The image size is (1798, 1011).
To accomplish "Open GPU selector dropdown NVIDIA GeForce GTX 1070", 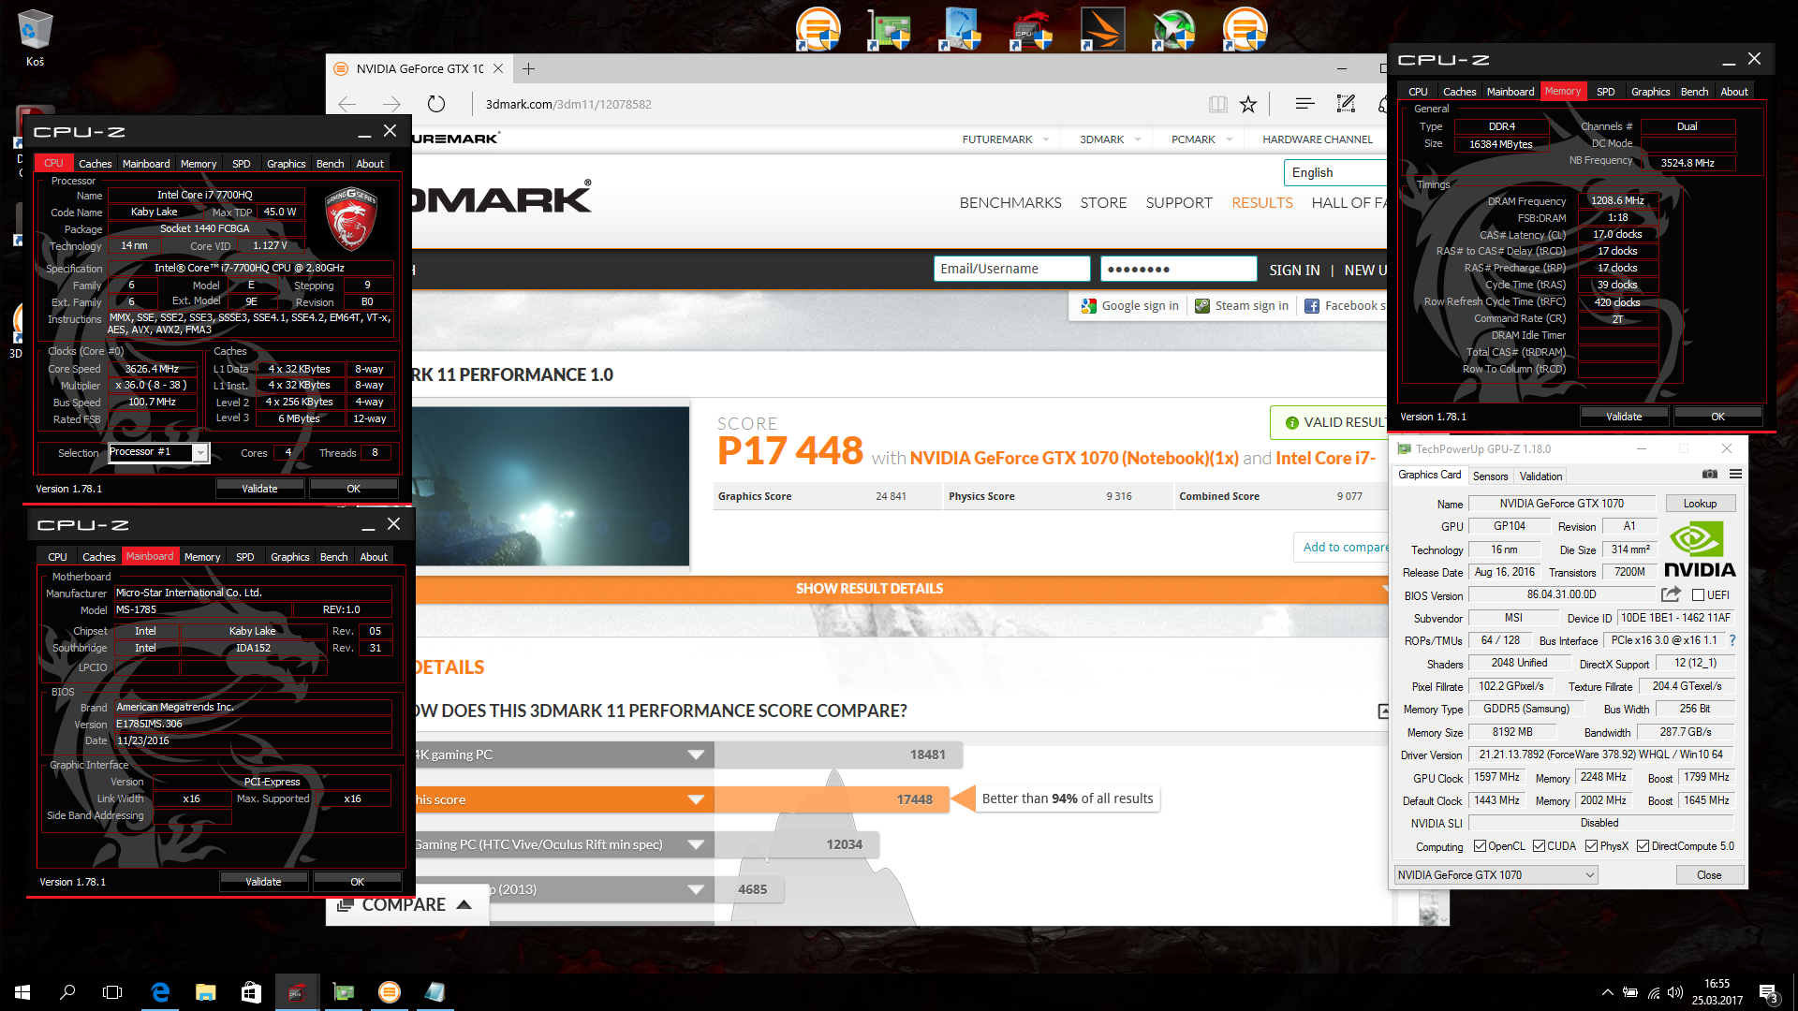I will point(1496,875).
